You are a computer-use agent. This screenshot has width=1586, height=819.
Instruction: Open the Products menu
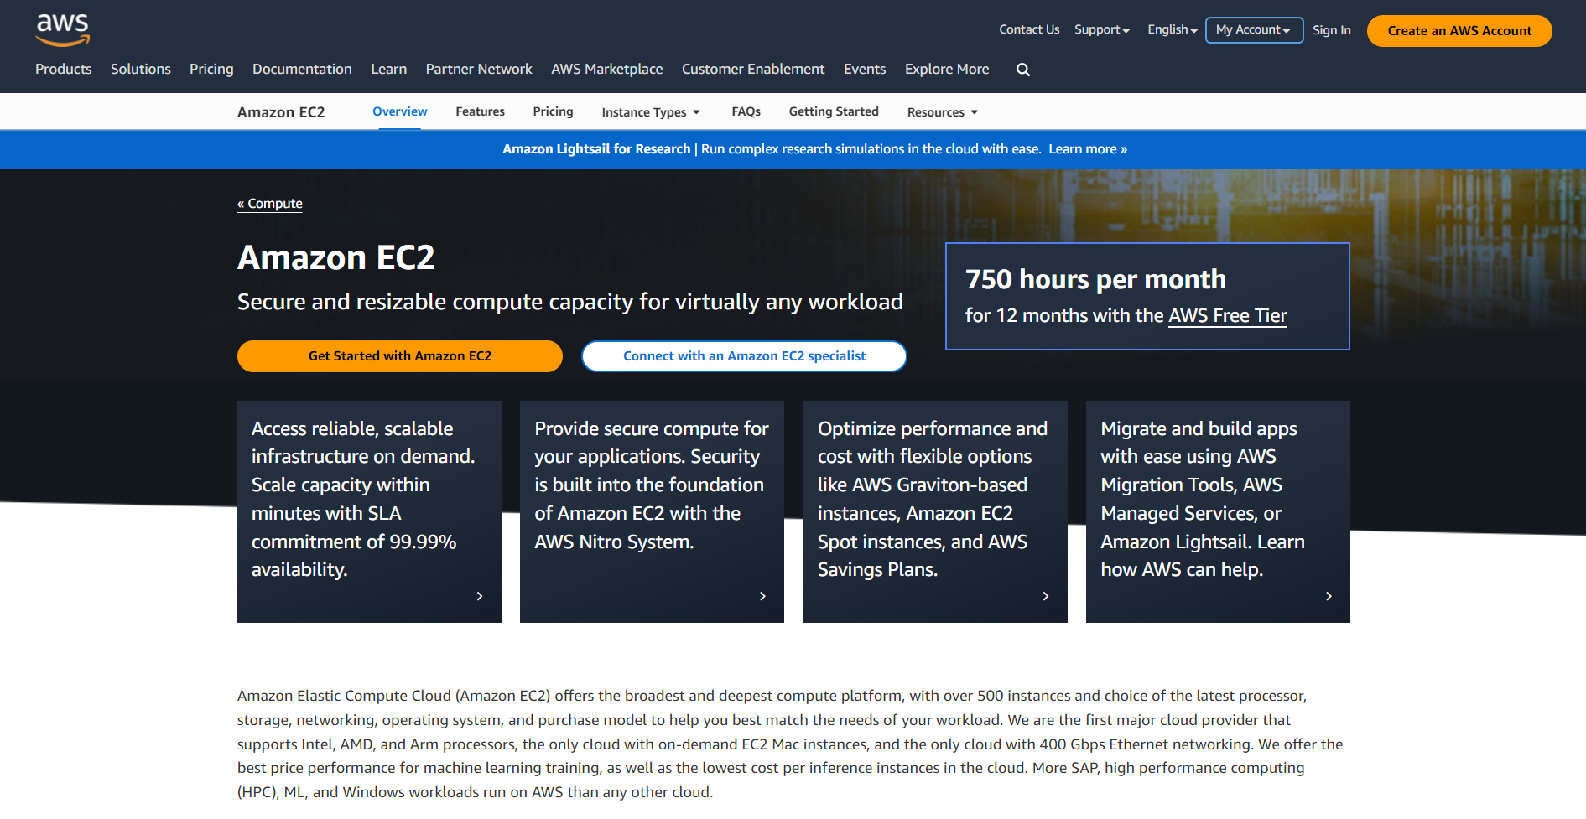coord(64,69)
